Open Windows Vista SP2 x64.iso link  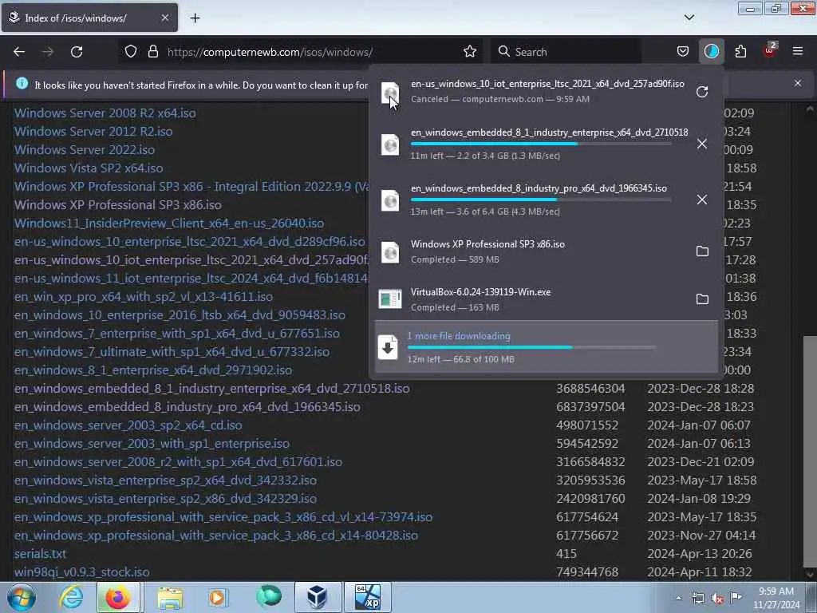coord(89,168)
